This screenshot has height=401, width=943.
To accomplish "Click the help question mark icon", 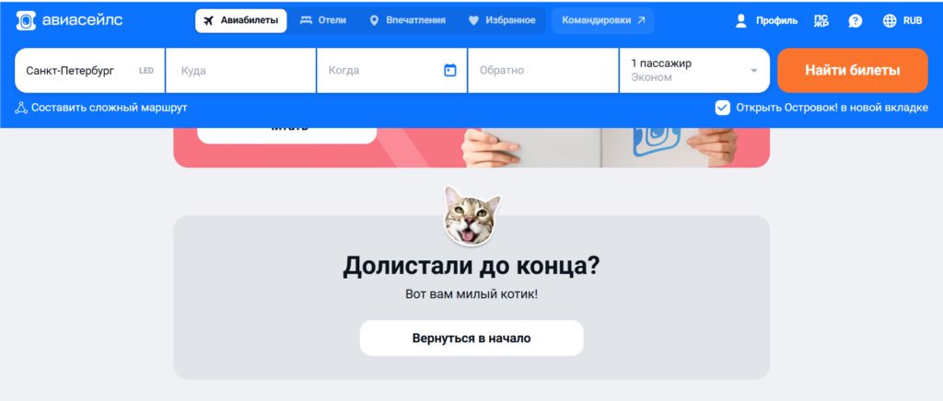I will [x=856, y=20].
